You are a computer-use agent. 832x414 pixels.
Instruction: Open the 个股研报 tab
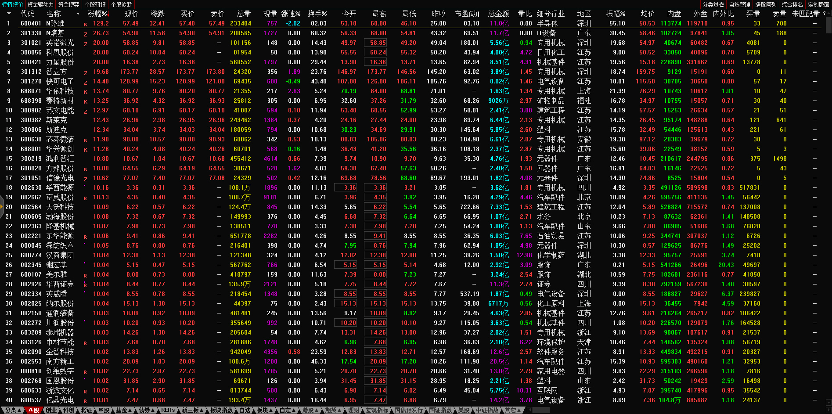click(95, 4)
